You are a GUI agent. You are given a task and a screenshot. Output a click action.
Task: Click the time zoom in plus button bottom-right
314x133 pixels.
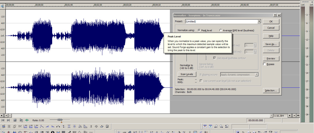(x=289, y=116)
